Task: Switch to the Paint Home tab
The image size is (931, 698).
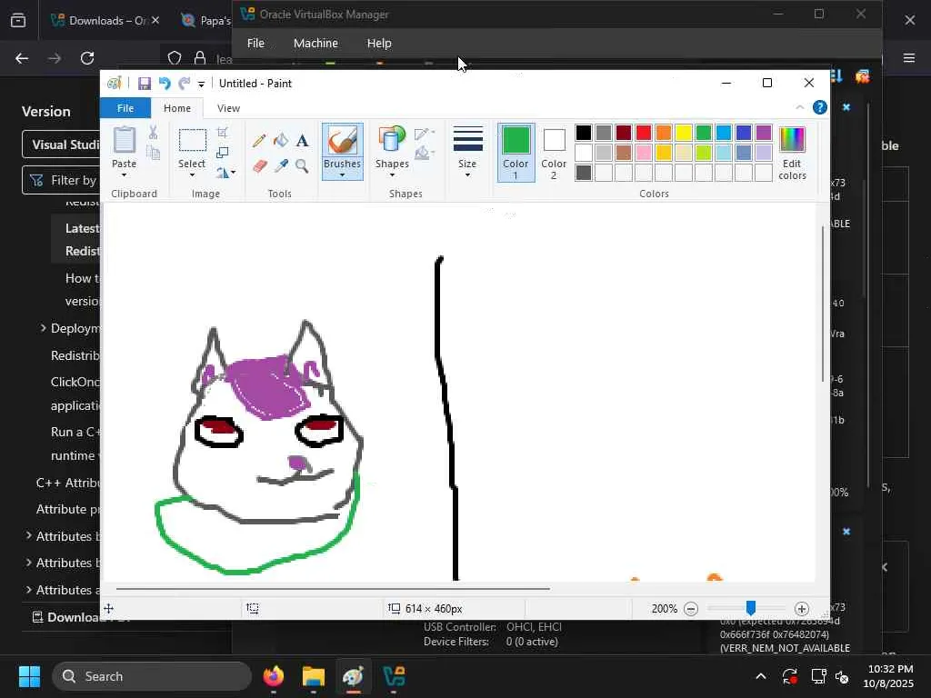Action: [x=177, y=108]
